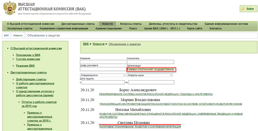The height and width of the screenshot is (131, 258).
Task: Open Контакты menu item
Action: point(215,28)
